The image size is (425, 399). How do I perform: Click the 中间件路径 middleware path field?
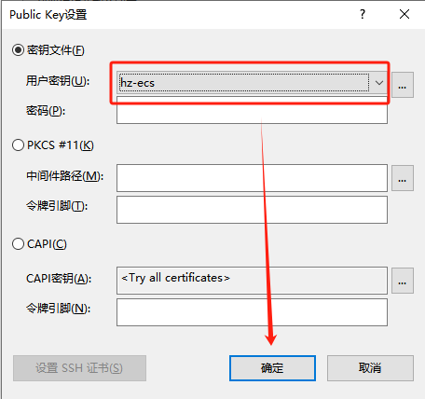(252, 178)
